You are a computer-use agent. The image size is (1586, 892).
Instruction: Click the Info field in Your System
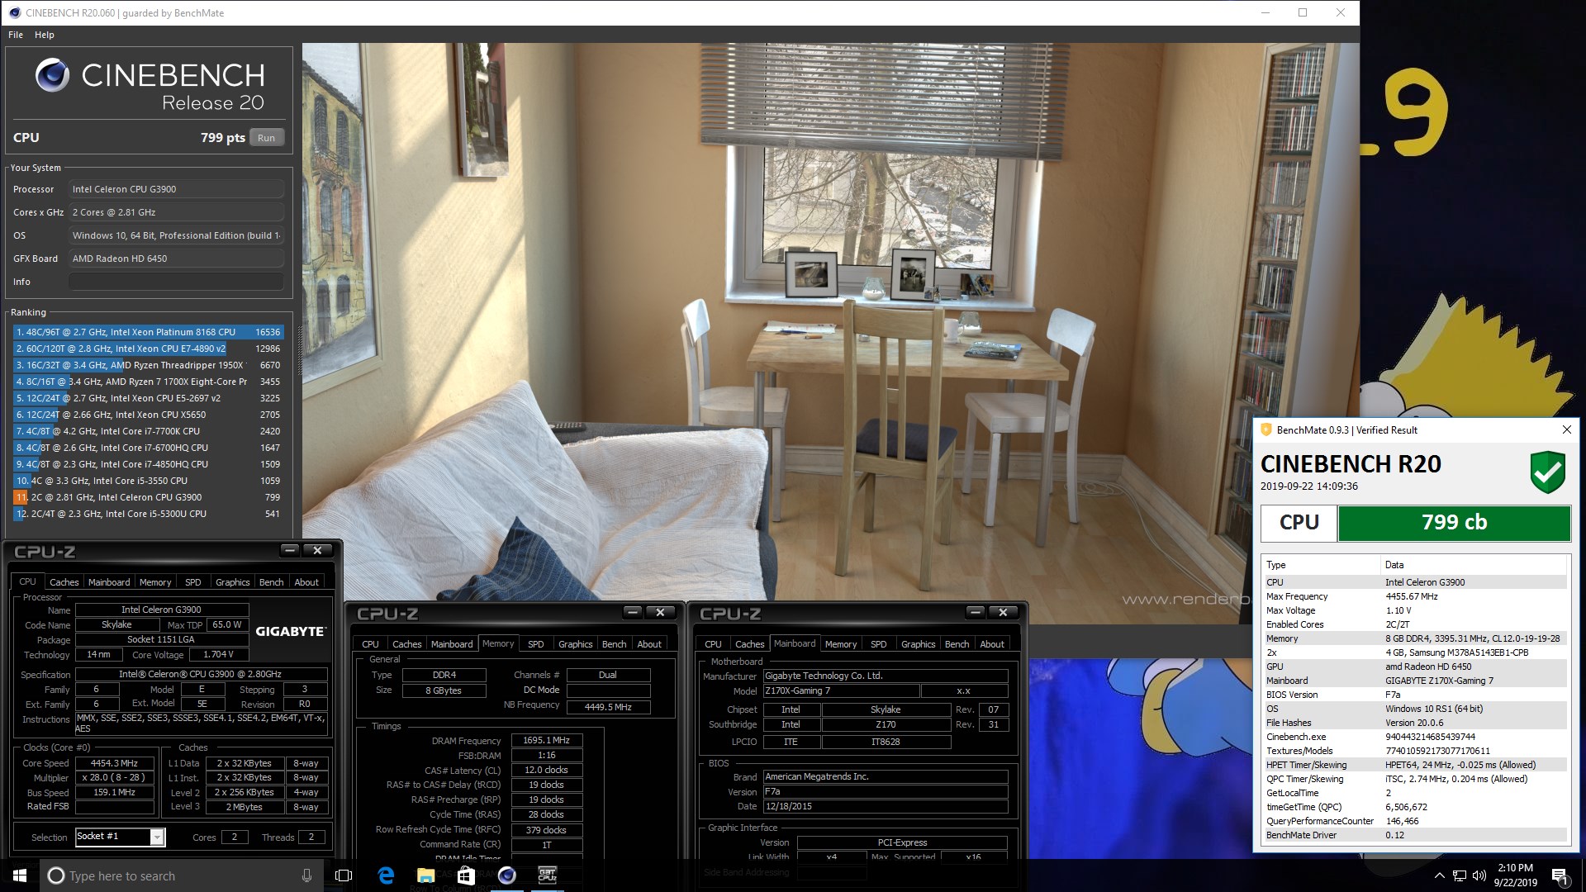tap(176, 282)
